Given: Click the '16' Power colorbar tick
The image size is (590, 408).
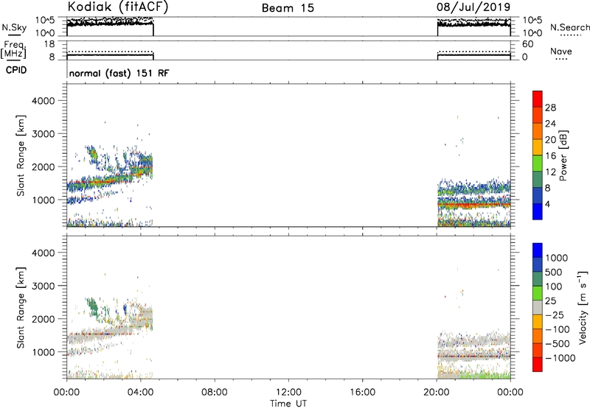Looking at the screenshot, I should click(x=550, y=156).
